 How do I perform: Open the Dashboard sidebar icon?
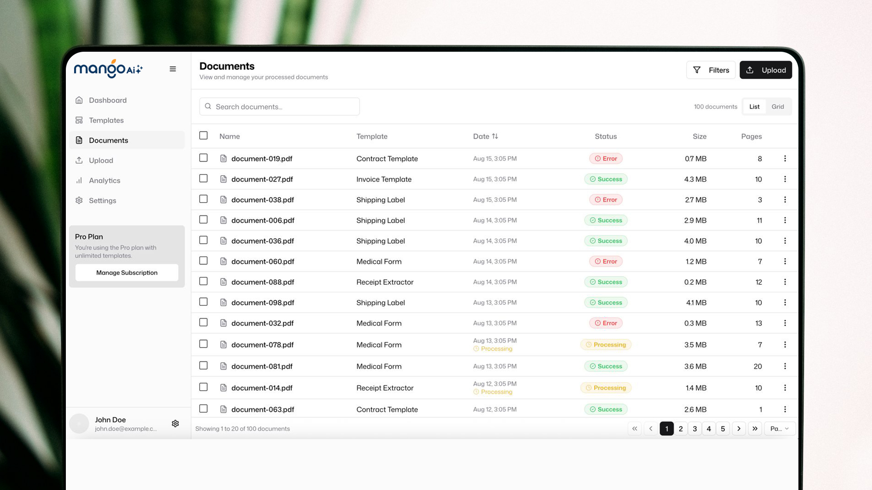coord(79,100)
